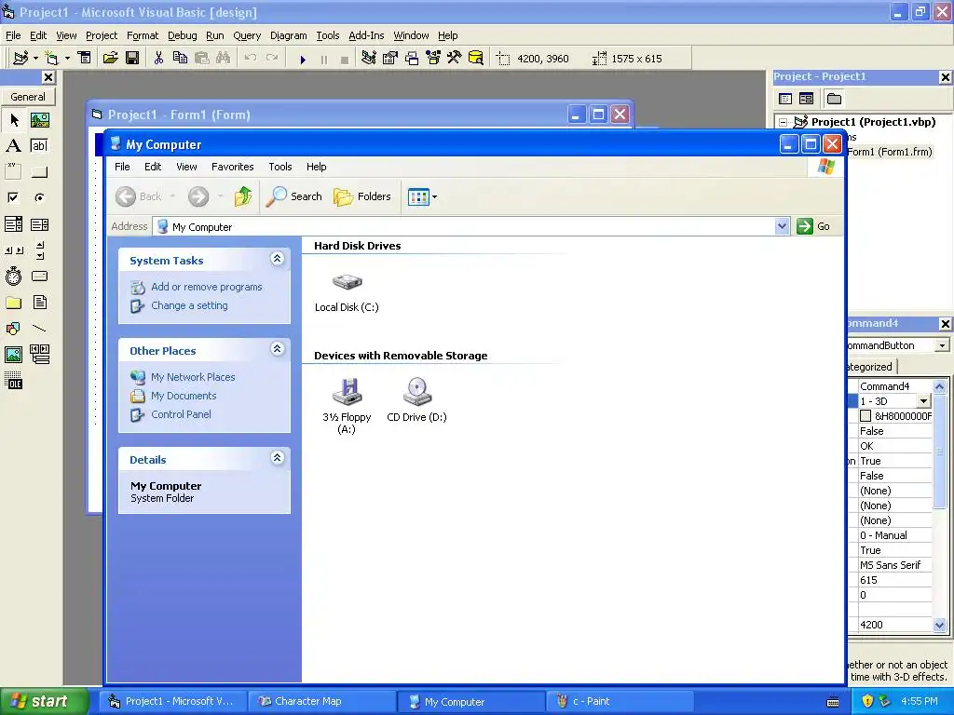The width and height of the screenshot is (954, 715).
Task: Select the Pointer tool in VB toolbox
Action: pos(13,120)
